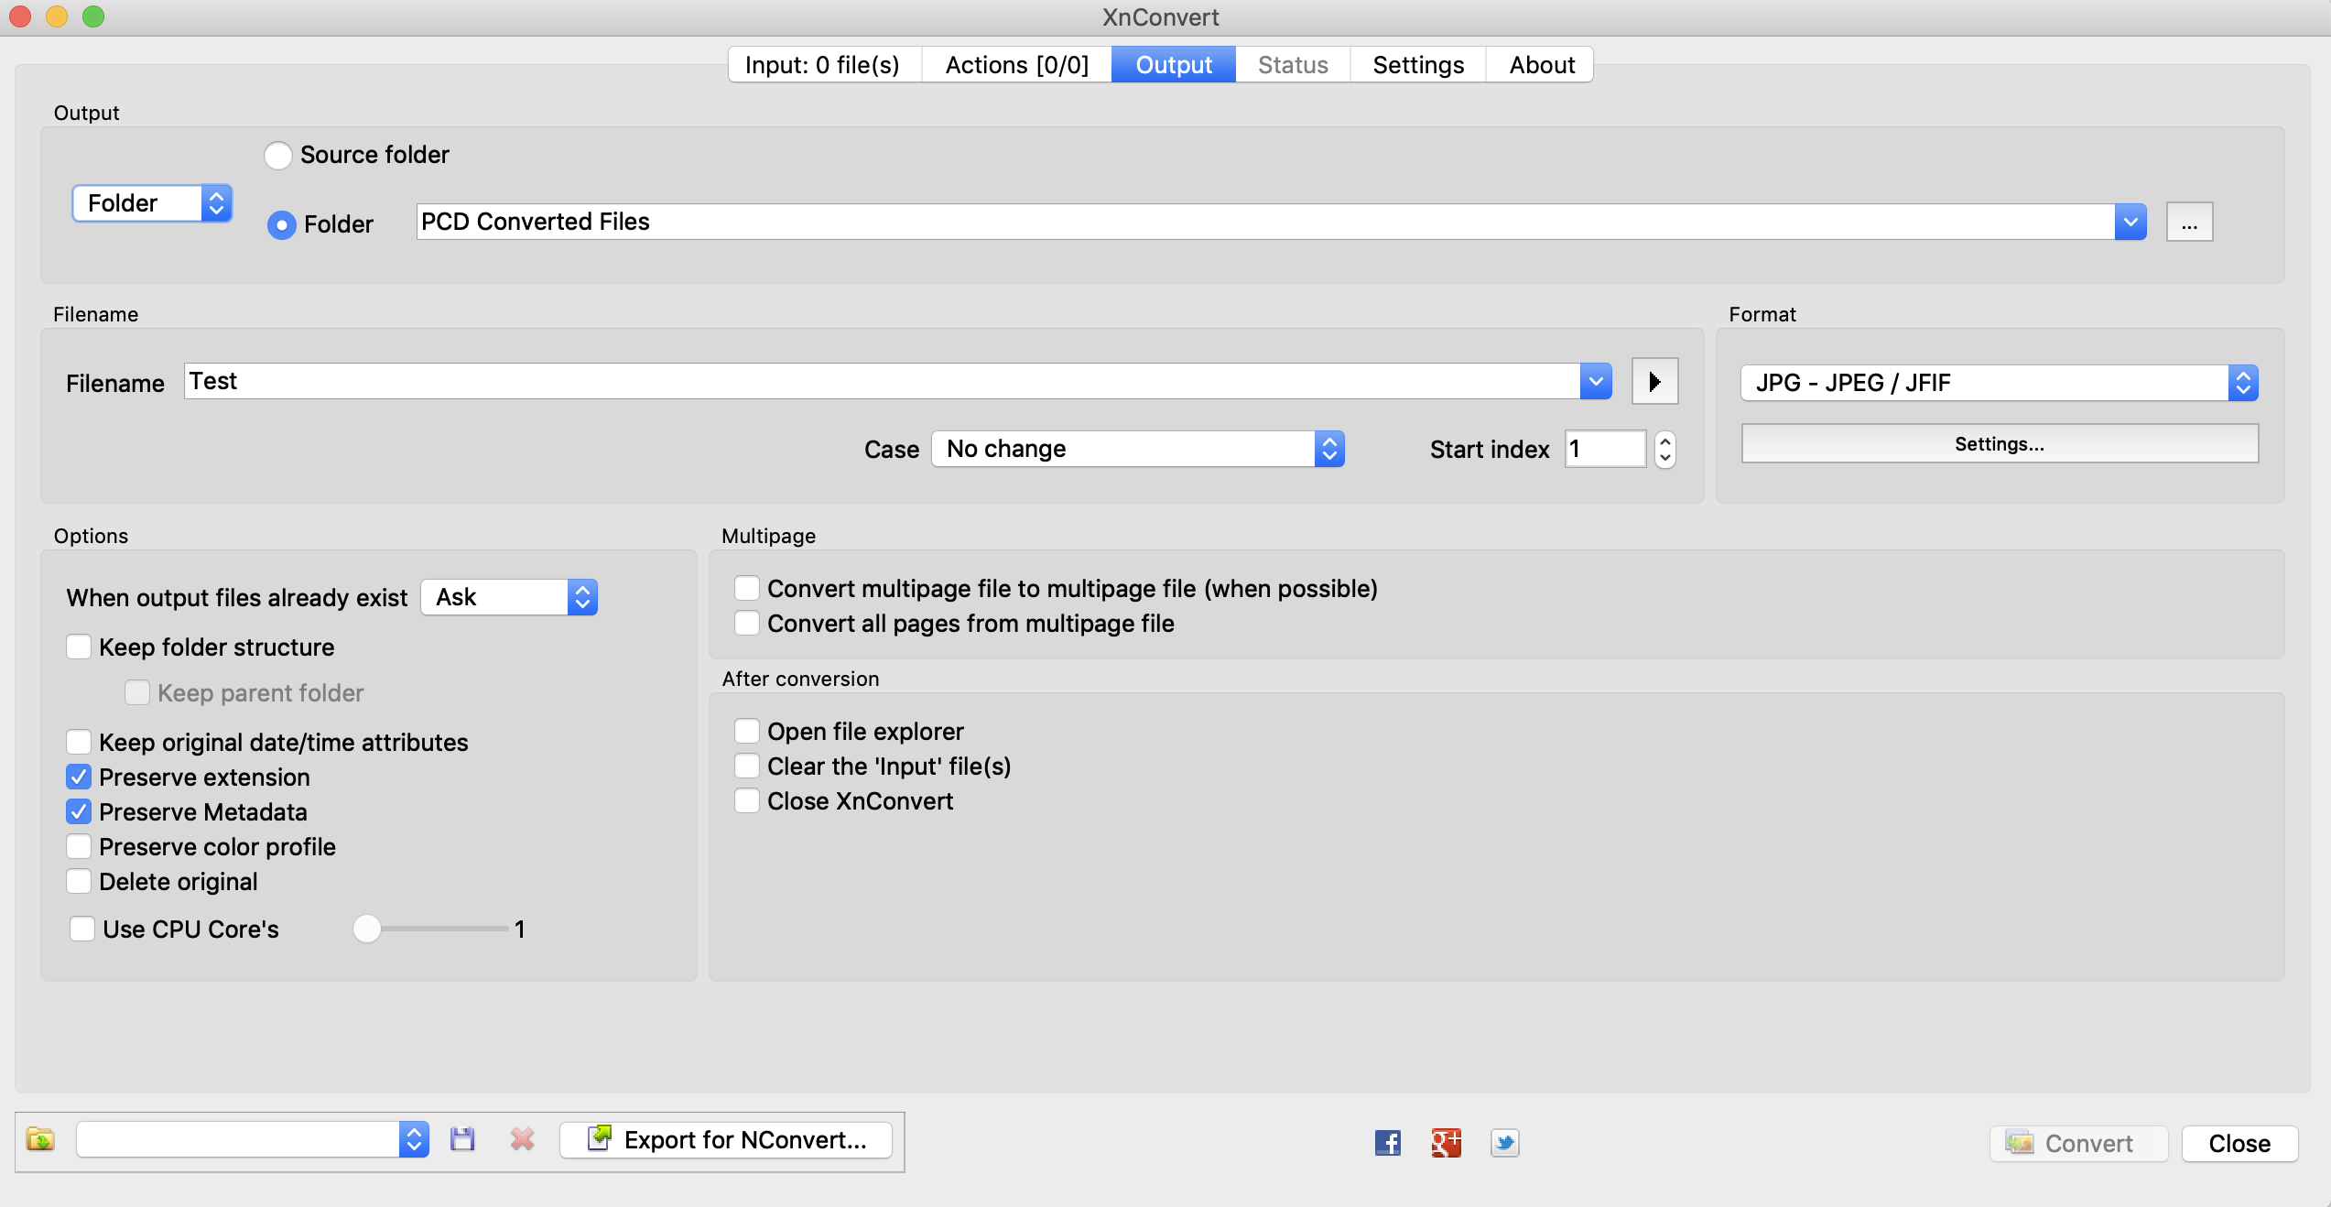The width and height of the screenshot is (2331, 1207).
Task: Open the Case No change dropdown
Action: coord(1137,450)
